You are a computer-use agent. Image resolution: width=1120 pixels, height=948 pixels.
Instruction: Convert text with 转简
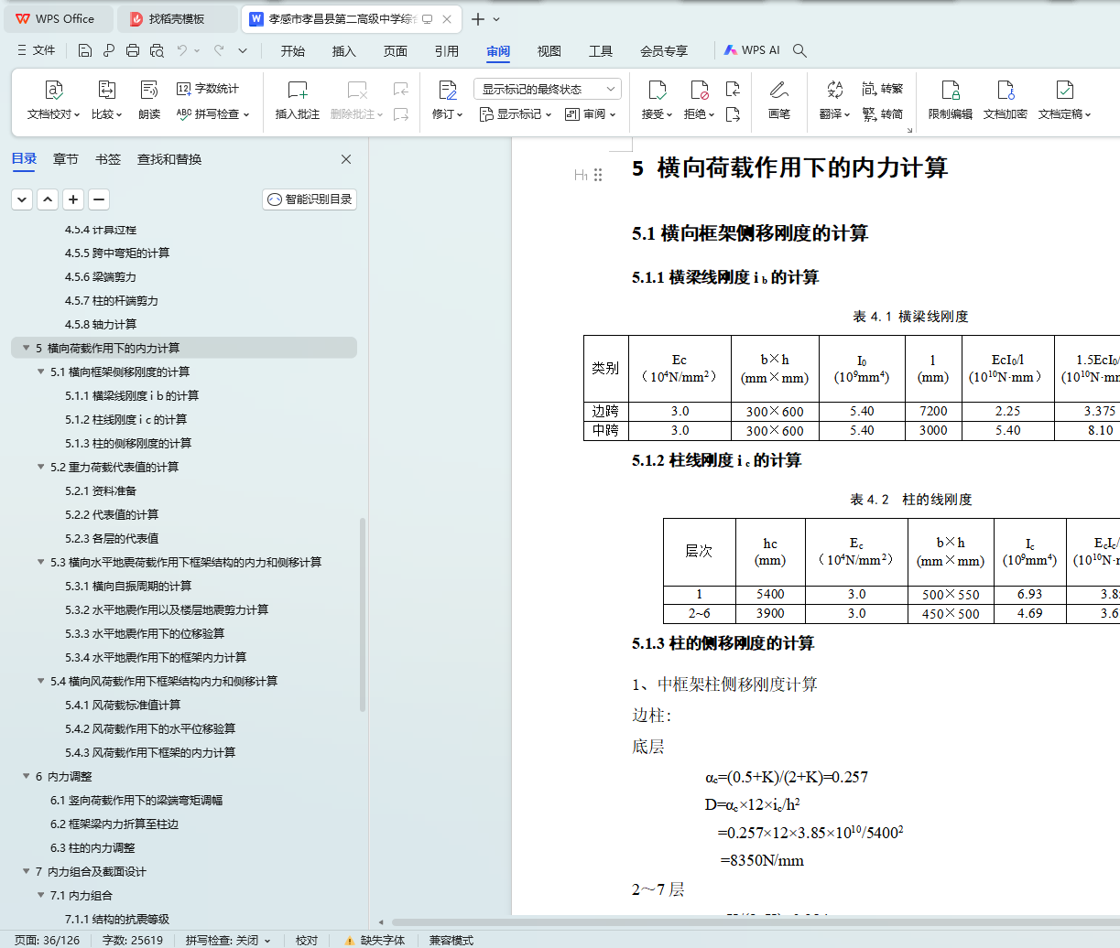883,114
